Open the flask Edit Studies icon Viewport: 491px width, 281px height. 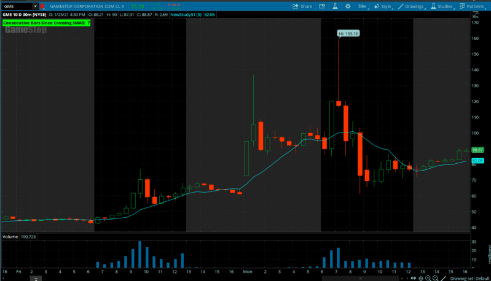335,6
